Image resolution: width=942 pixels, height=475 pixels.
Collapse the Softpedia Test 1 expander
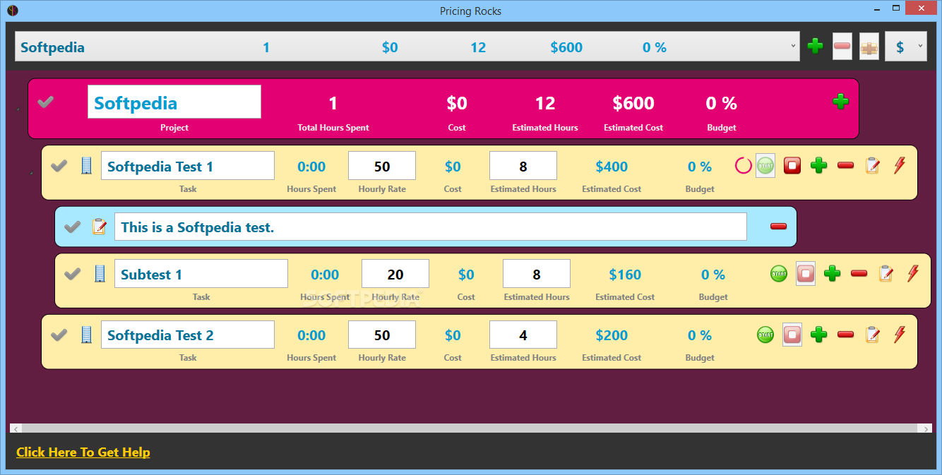pos(31,173)
